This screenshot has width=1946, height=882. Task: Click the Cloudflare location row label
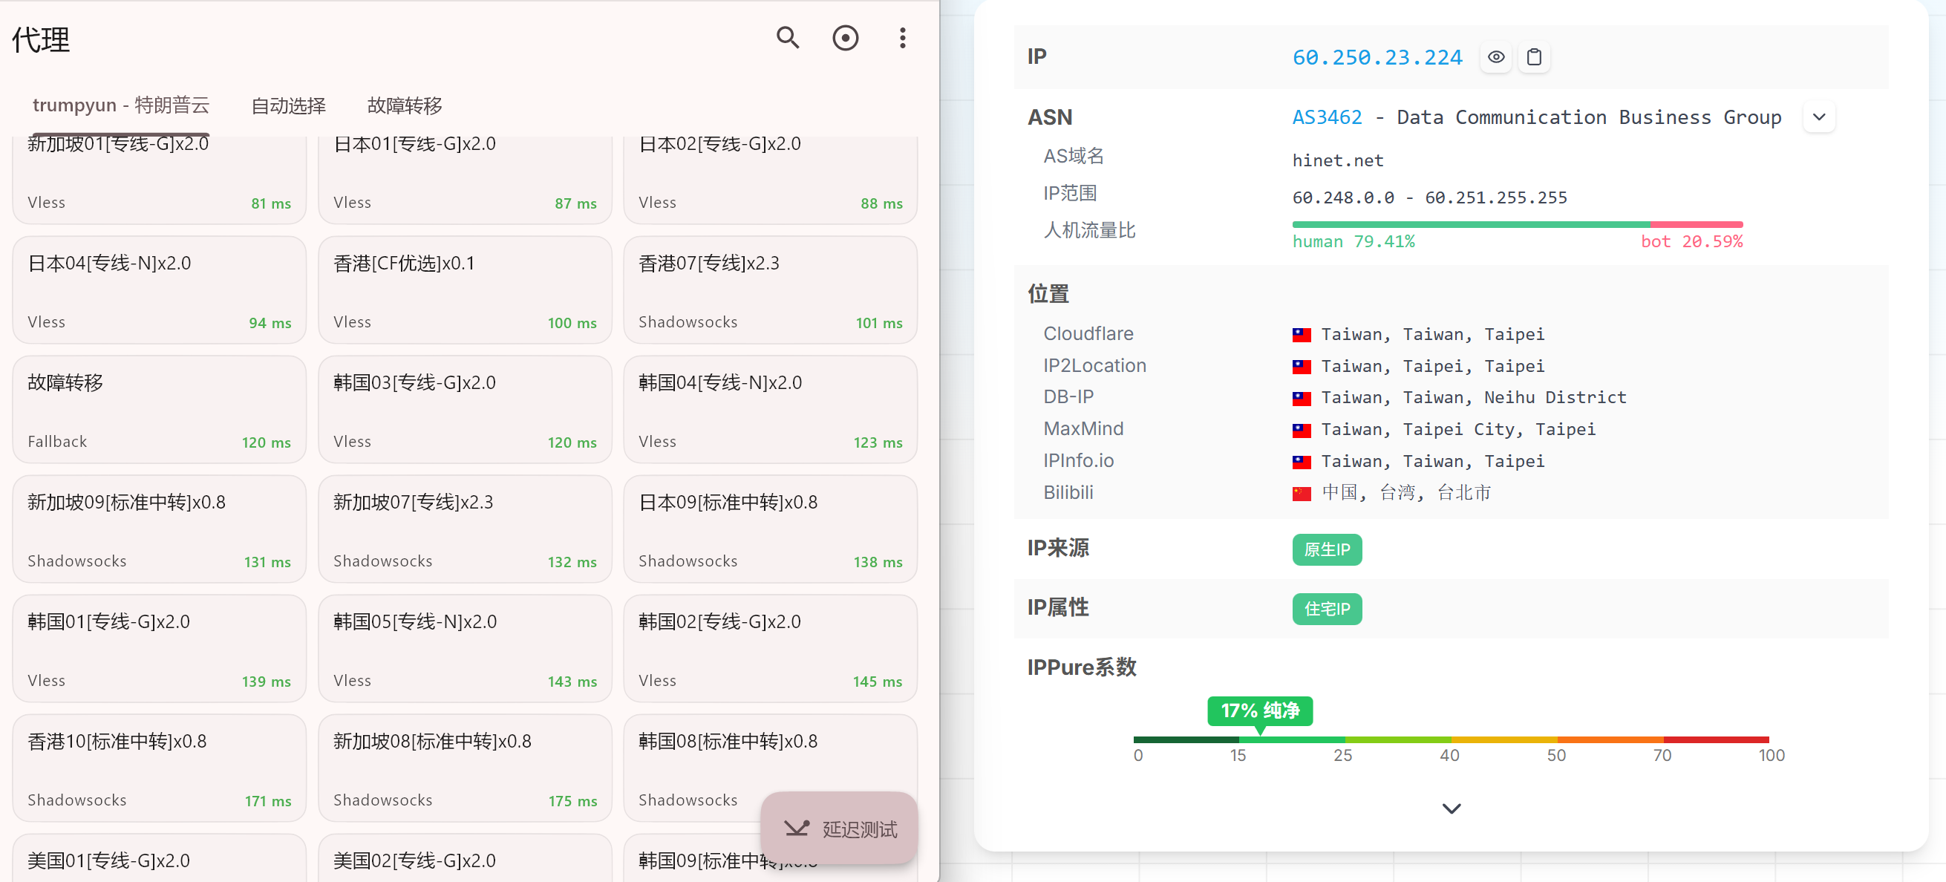tap(1088, 334)
